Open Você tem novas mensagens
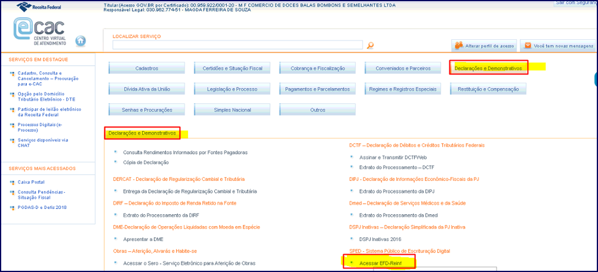598x272 pixels. (x=557, y=46)
